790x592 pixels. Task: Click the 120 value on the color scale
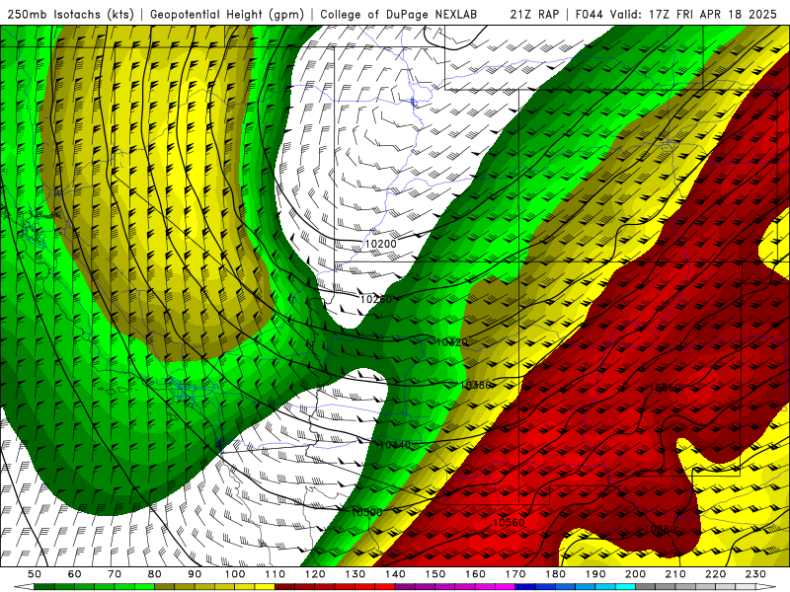(315, 574)
